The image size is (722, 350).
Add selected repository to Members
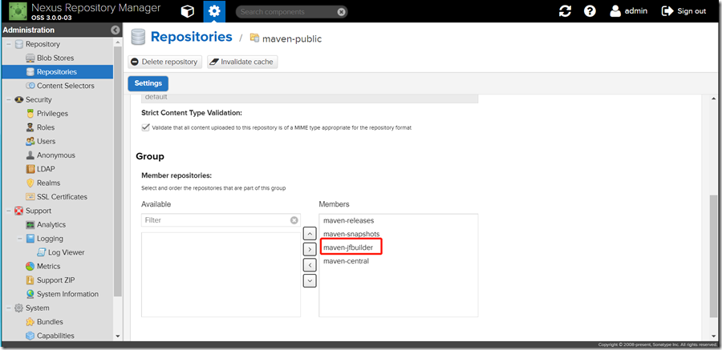pyautogui.click(x=310, y=249)
